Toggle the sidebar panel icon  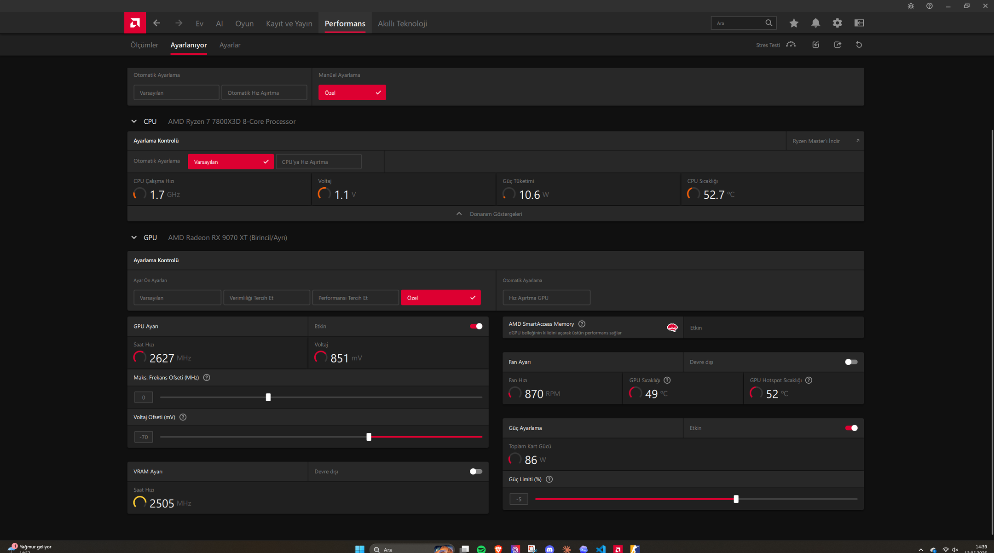tap(859, 23)
